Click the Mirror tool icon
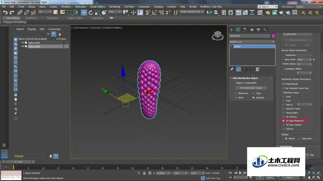Image resolution: width=323 pixels, height=181 pixels. click(209, 13)
